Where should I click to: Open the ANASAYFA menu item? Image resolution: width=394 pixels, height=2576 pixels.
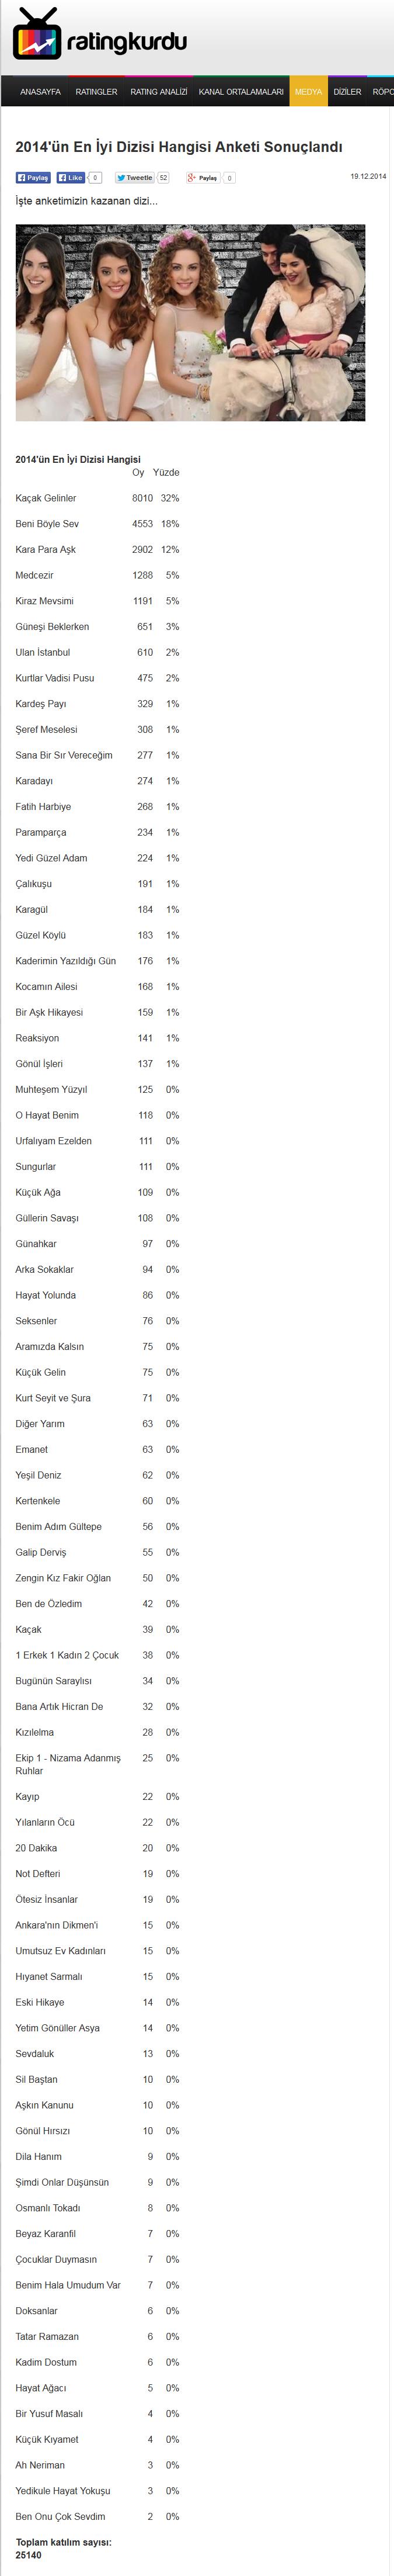[40, 92]
